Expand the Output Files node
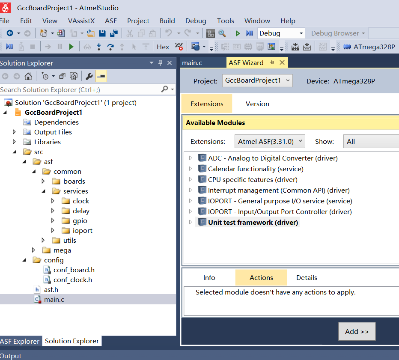Viewport: 399px width, 360px height. 14,132
